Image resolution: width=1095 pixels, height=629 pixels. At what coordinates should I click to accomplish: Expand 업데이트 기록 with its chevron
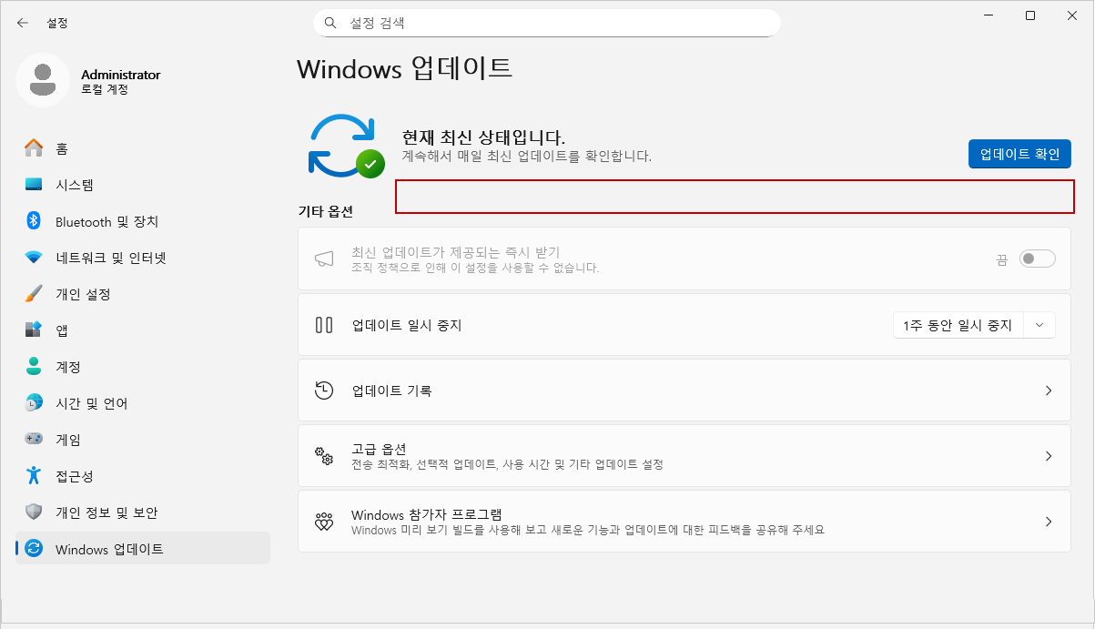pos(1049,391)
